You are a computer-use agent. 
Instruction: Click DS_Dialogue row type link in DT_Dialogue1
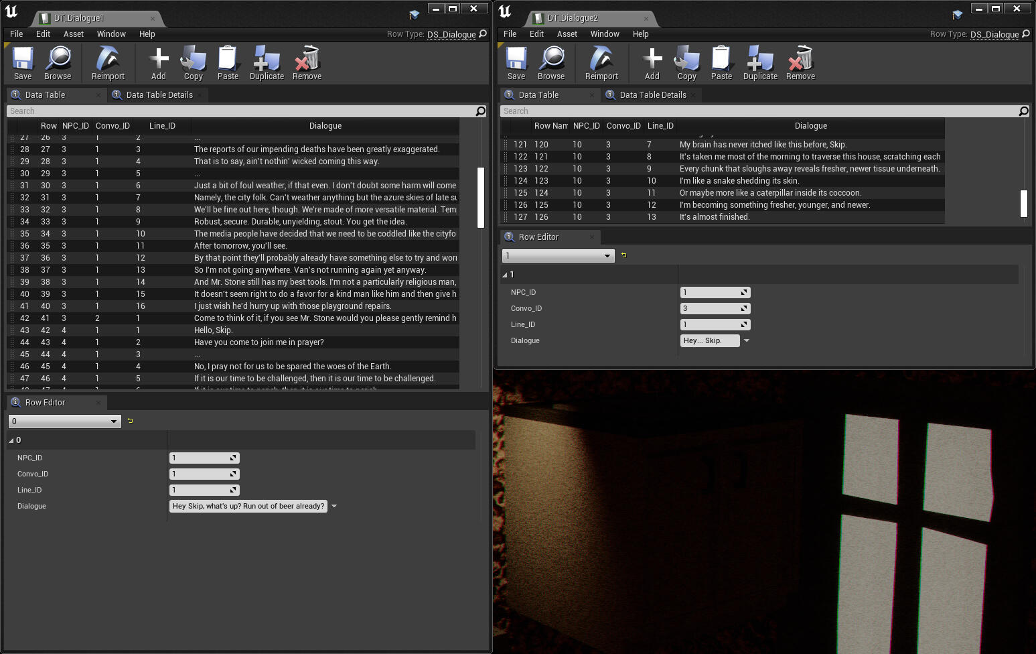pyautogui.click(x=451, y=35)
